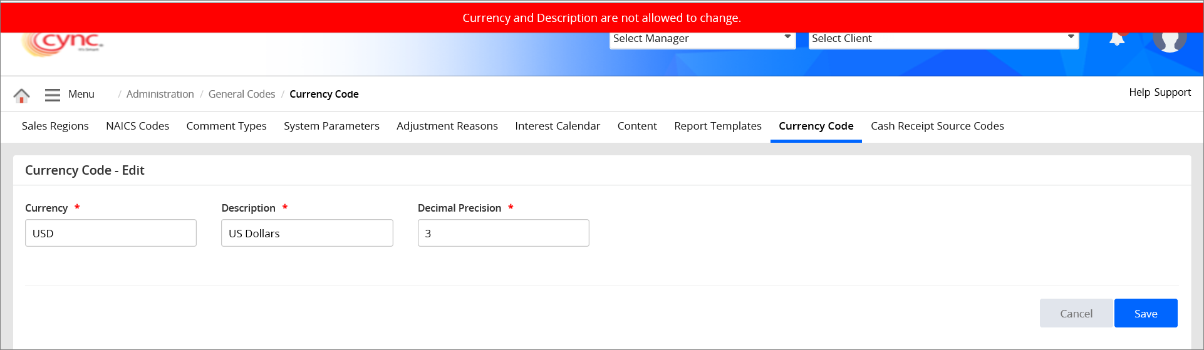Open the hamburger Menu icon
Image resolution: width=1204 pixels, height=350 pixels.
(53, 95)
